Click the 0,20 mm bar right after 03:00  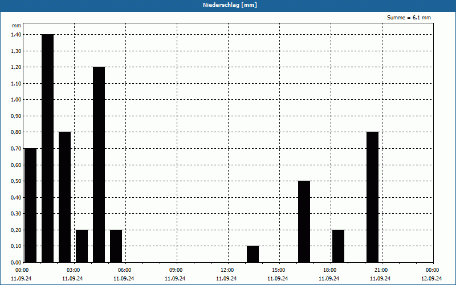[82, 246]
